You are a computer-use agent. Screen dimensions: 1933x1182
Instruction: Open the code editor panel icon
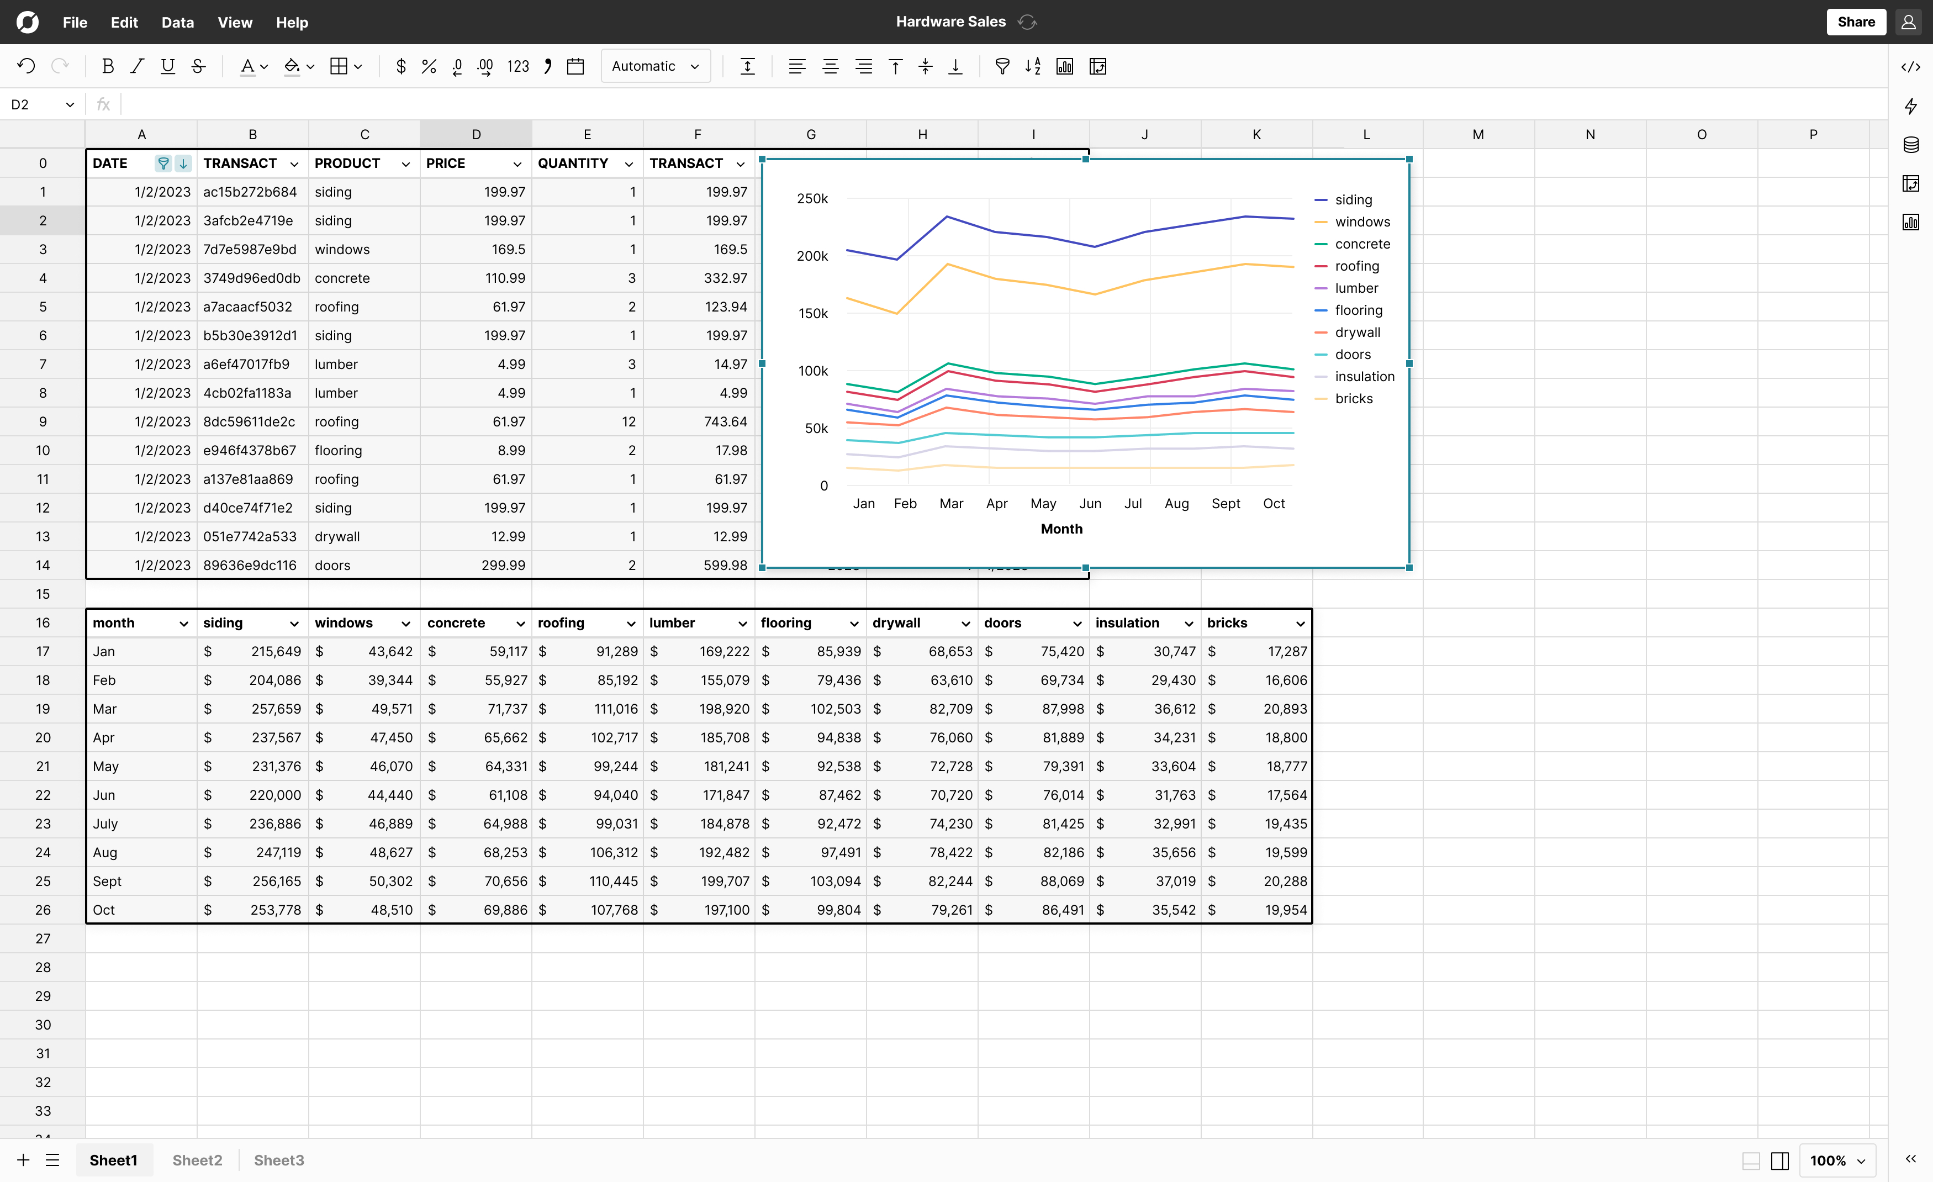pyautogui.click(x=1910, y=67)
